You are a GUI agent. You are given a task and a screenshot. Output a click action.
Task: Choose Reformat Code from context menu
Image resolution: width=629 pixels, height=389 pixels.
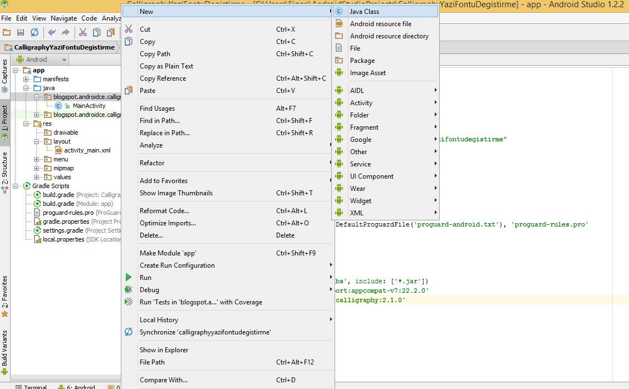[x=228, y=210]
